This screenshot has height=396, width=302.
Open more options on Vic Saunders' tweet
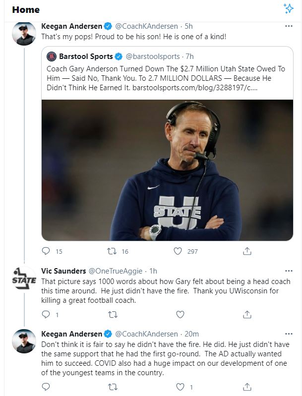click(289, 271)
